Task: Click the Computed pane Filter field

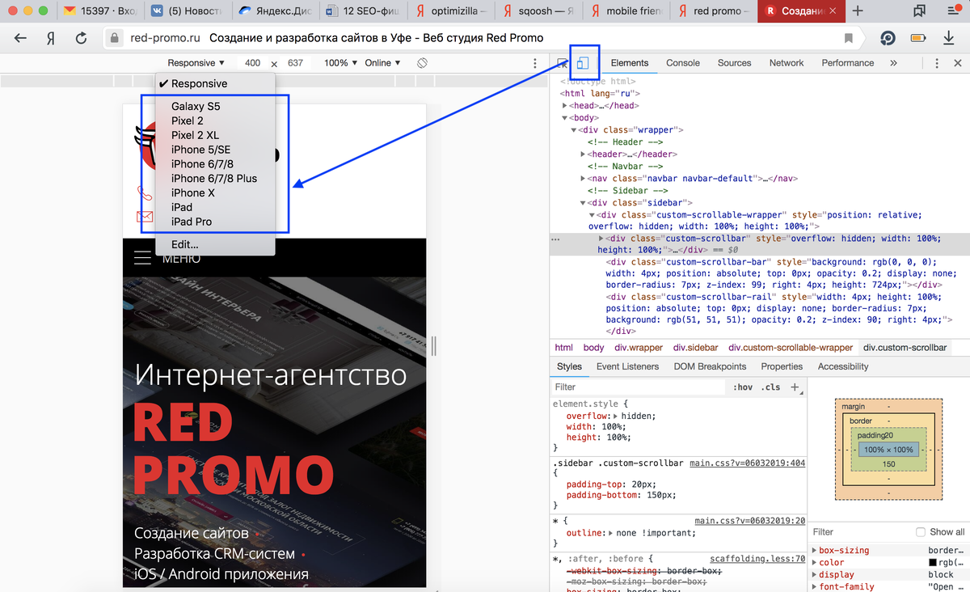Action: pos(860,532)
